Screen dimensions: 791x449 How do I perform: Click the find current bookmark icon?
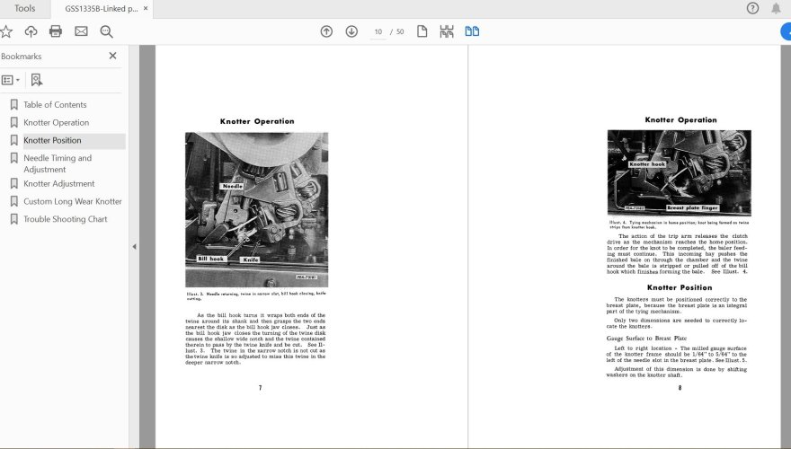point(36,80)
